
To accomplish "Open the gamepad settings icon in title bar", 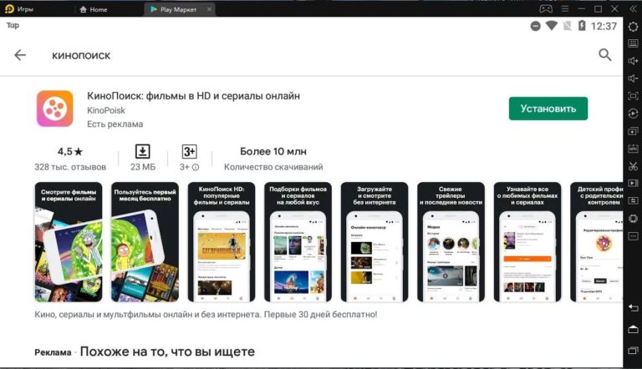I will (546, 8).
